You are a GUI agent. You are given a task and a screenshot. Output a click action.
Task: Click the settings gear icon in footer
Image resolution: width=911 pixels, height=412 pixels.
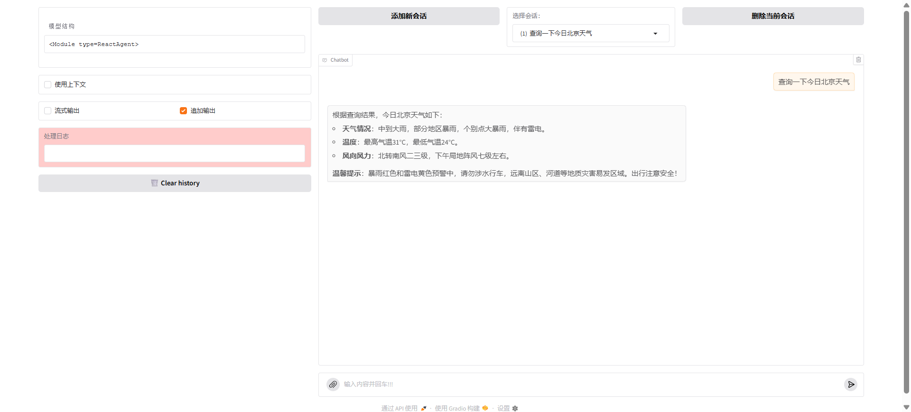tap(515, 408)
